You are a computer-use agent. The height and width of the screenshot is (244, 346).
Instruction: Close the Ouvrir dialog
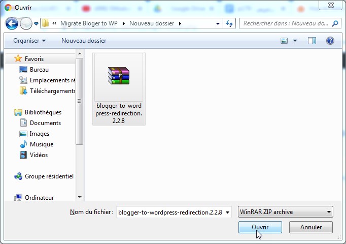[331, 5]
